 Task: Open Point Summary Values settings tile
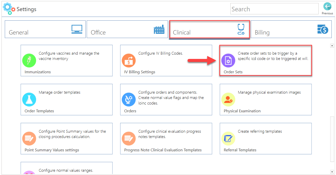click(x=67, y=138)
